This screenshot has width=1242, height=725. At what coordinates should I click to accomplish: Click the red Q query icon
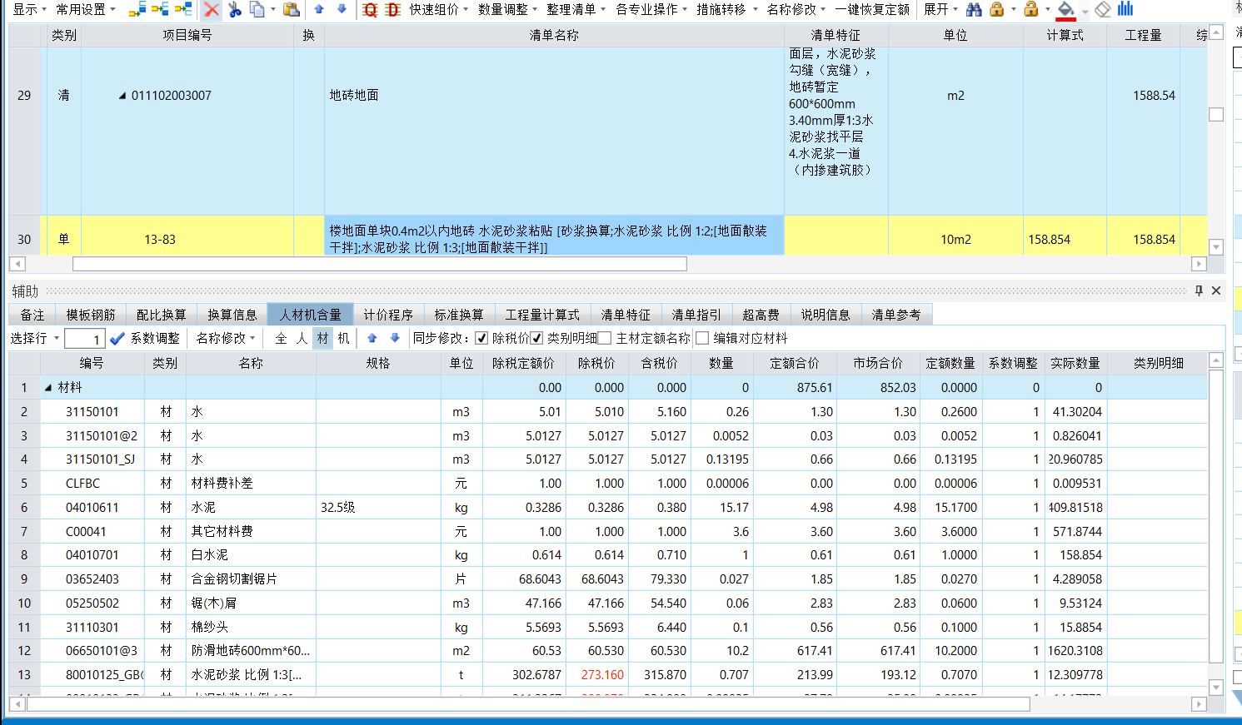(x=371, y=9)
